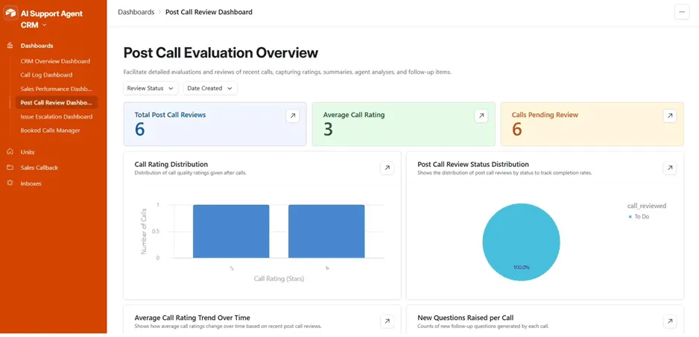Toggle the To Do legend entry
Screen dimensions: 699x337
click(x=639, y=217)
